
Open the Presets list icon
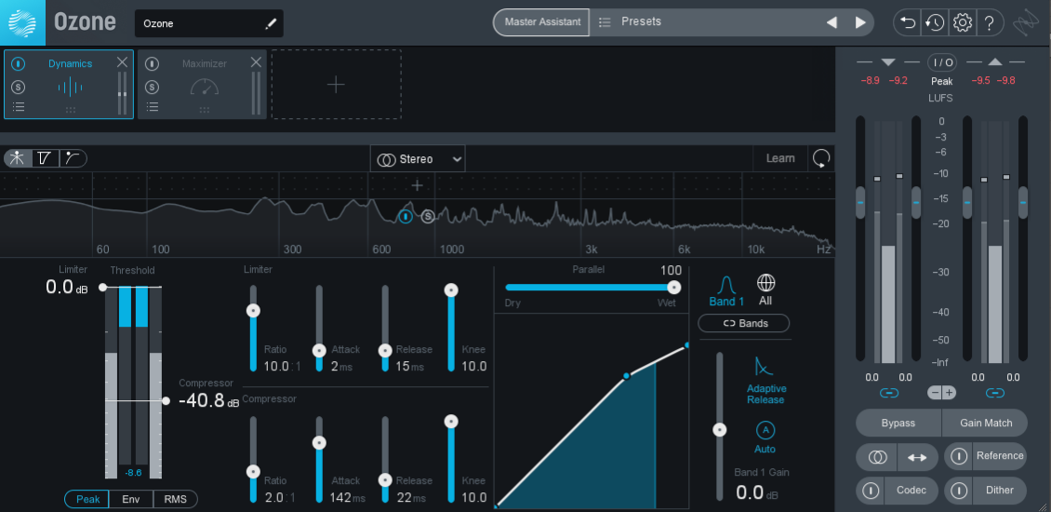[605, 22]
